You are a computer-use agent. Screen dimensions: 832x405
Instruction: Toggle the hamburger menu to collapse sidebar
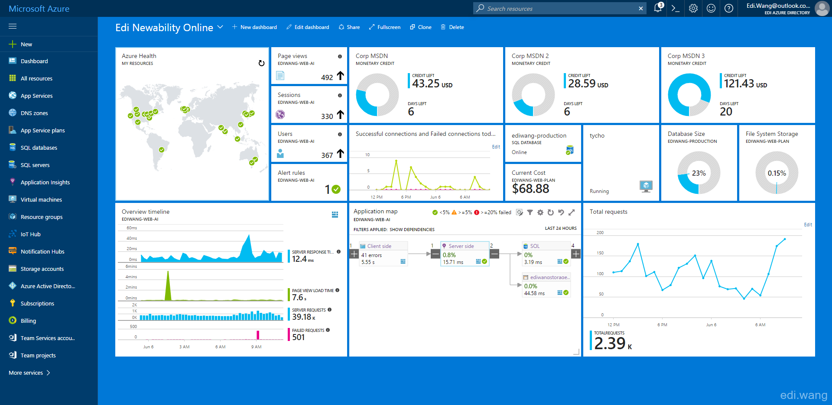13,26
